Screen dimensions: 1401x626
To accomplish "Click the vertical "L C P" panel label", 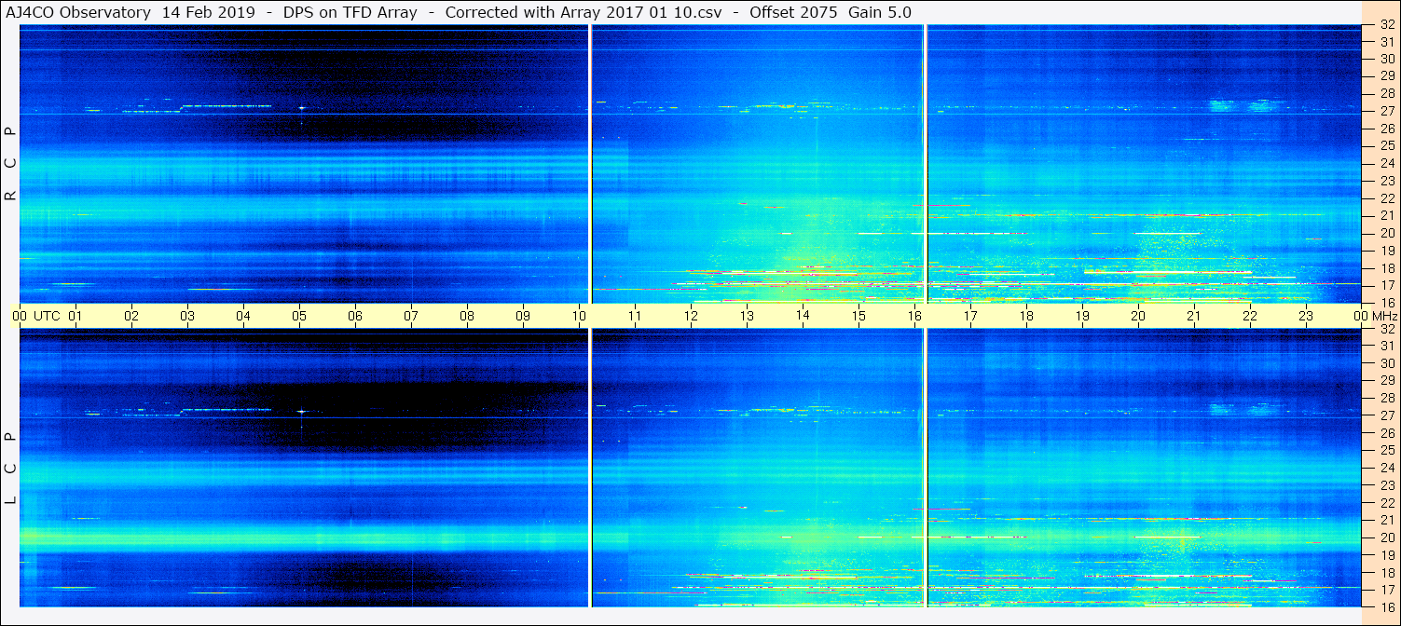I will 11,469.
